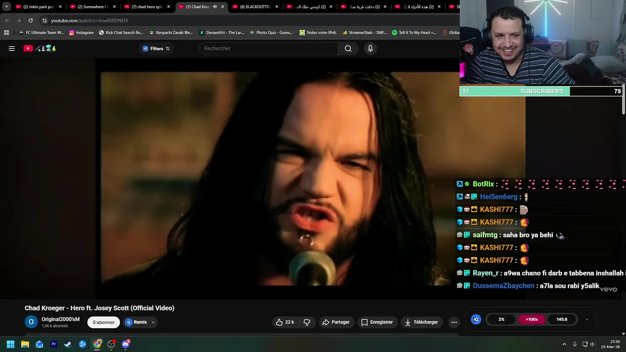
Task: Select the vidIQ >100x stat pill
Action: tap(532, 319)
